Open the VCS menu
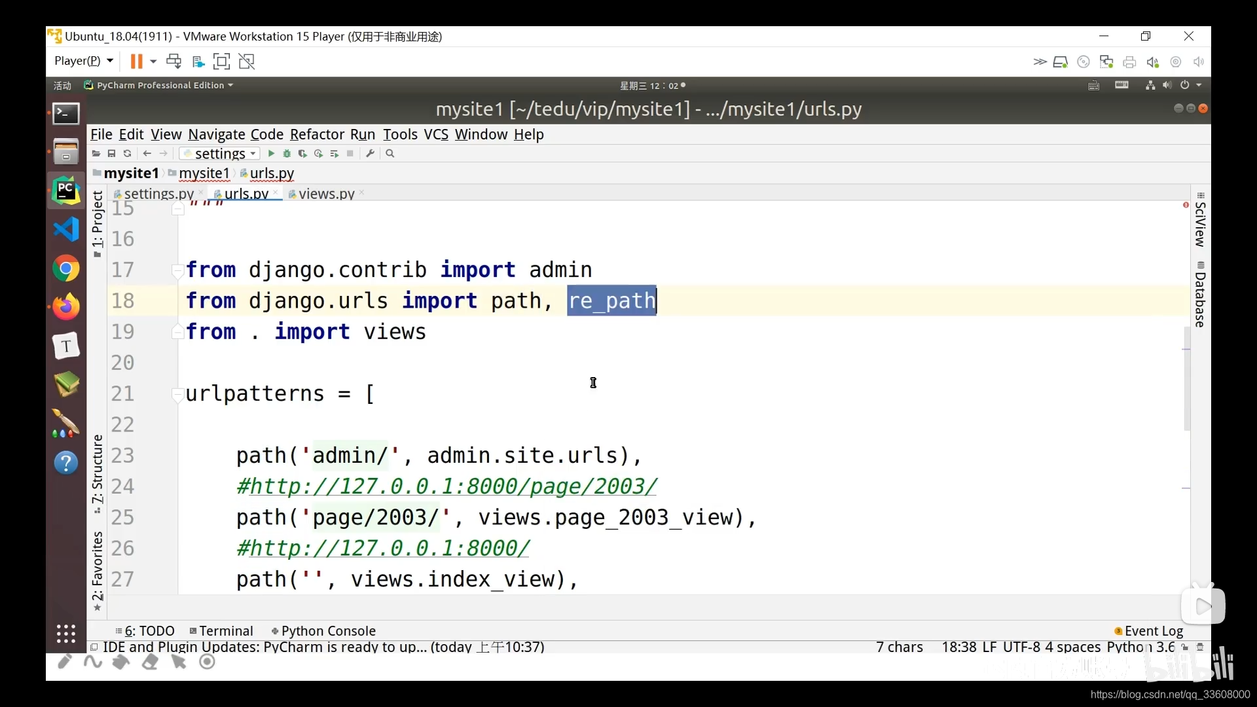 [x=436, y=134]
